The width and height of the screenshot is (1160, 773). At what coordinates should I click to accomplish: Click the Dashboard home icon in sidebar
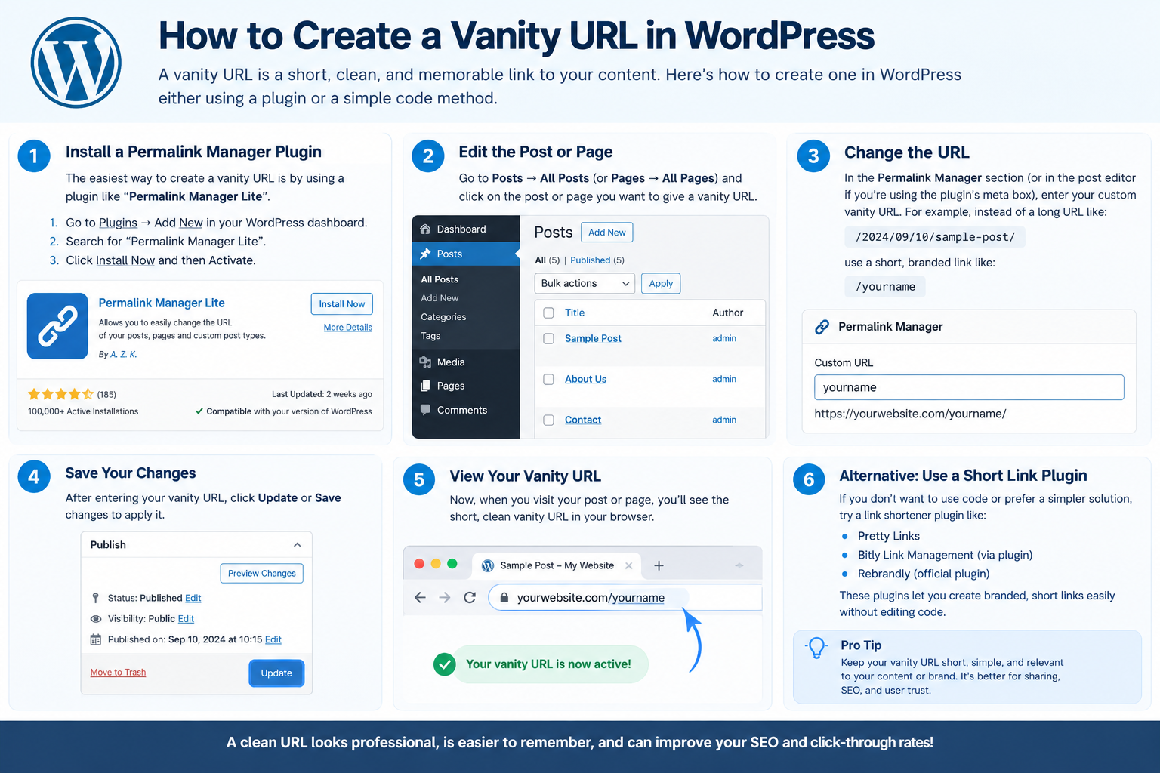coord(425,229)
